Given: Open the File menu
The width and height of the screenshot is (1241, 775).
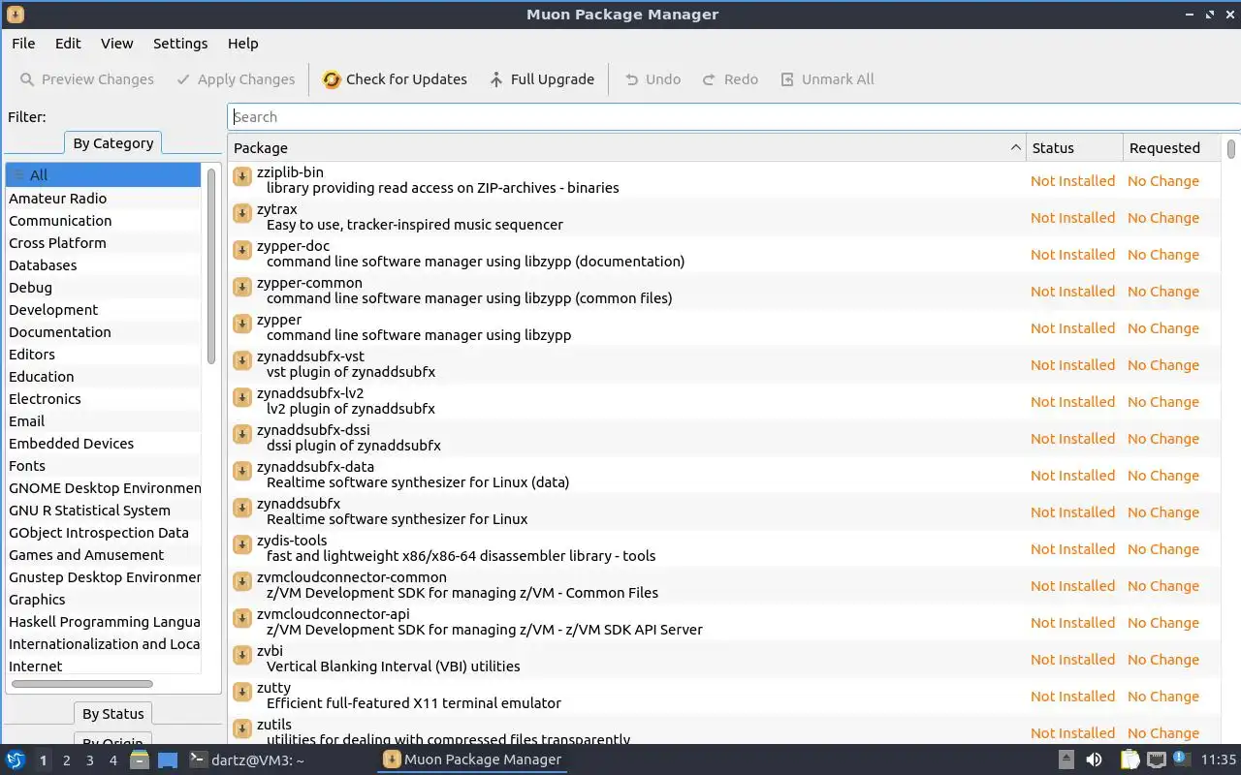Looking at the screenshot, I should pyautogui.click(x=23, y=44).
